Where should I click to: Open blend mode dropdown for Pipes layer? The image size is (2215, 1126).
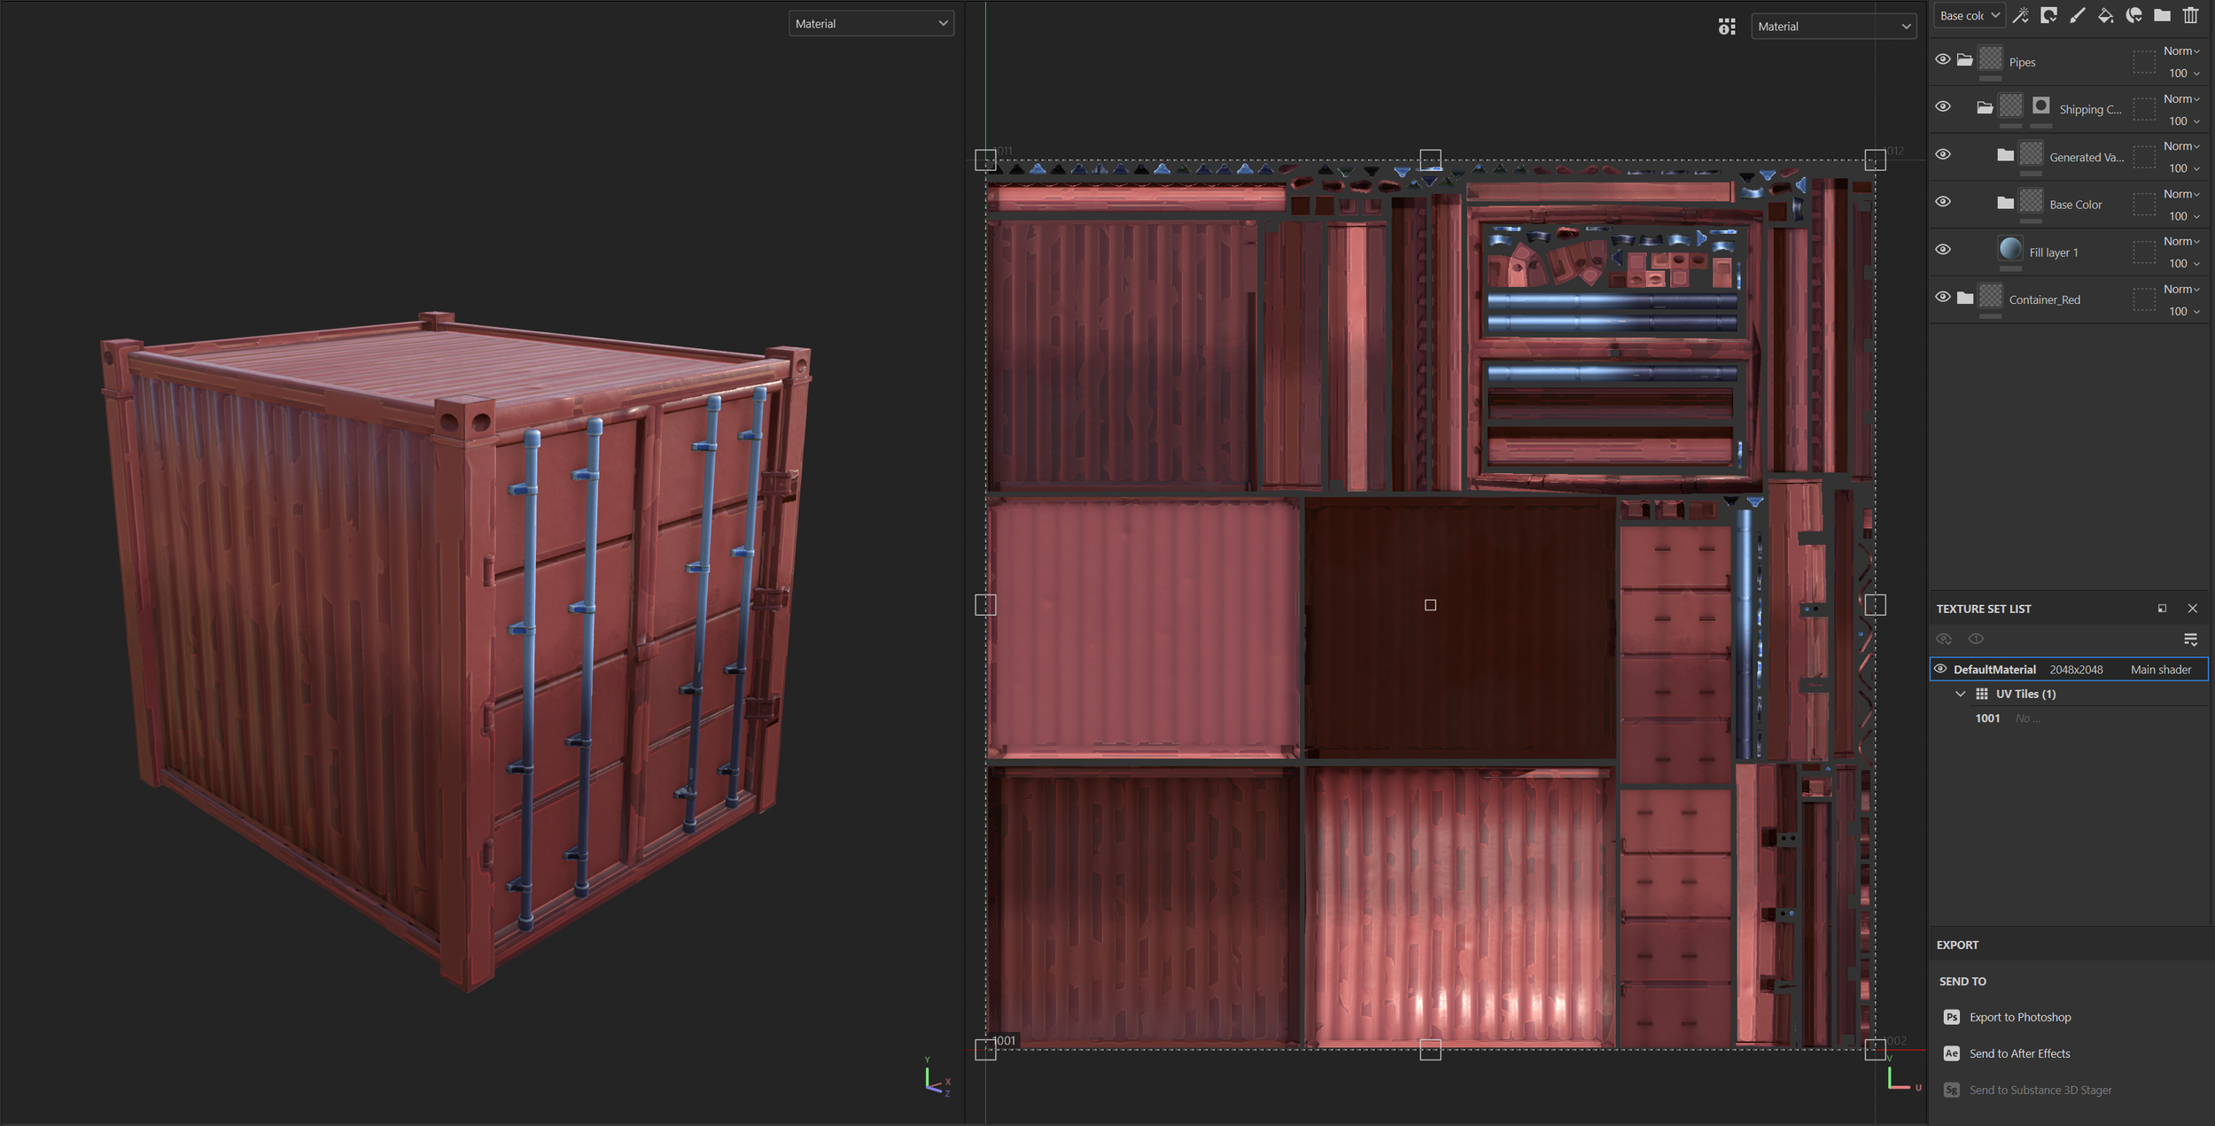pos(2181,51)
